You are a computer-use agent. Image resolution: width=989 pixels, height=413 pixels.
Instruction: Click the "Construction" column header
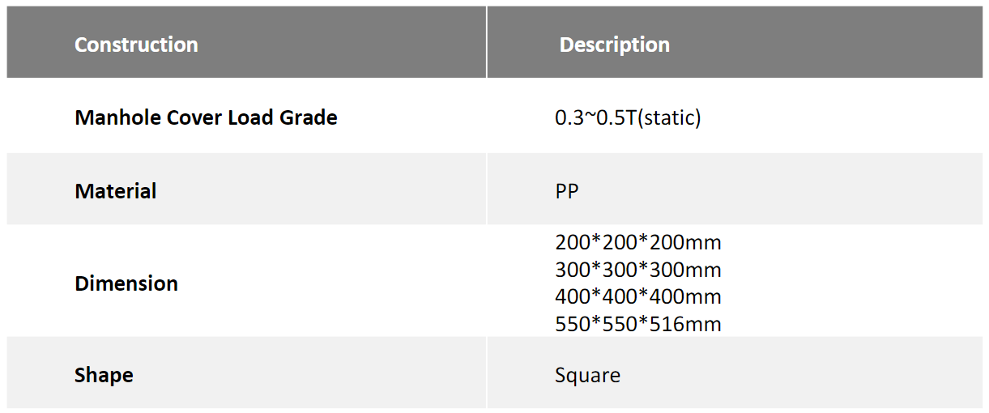(136, 45)
